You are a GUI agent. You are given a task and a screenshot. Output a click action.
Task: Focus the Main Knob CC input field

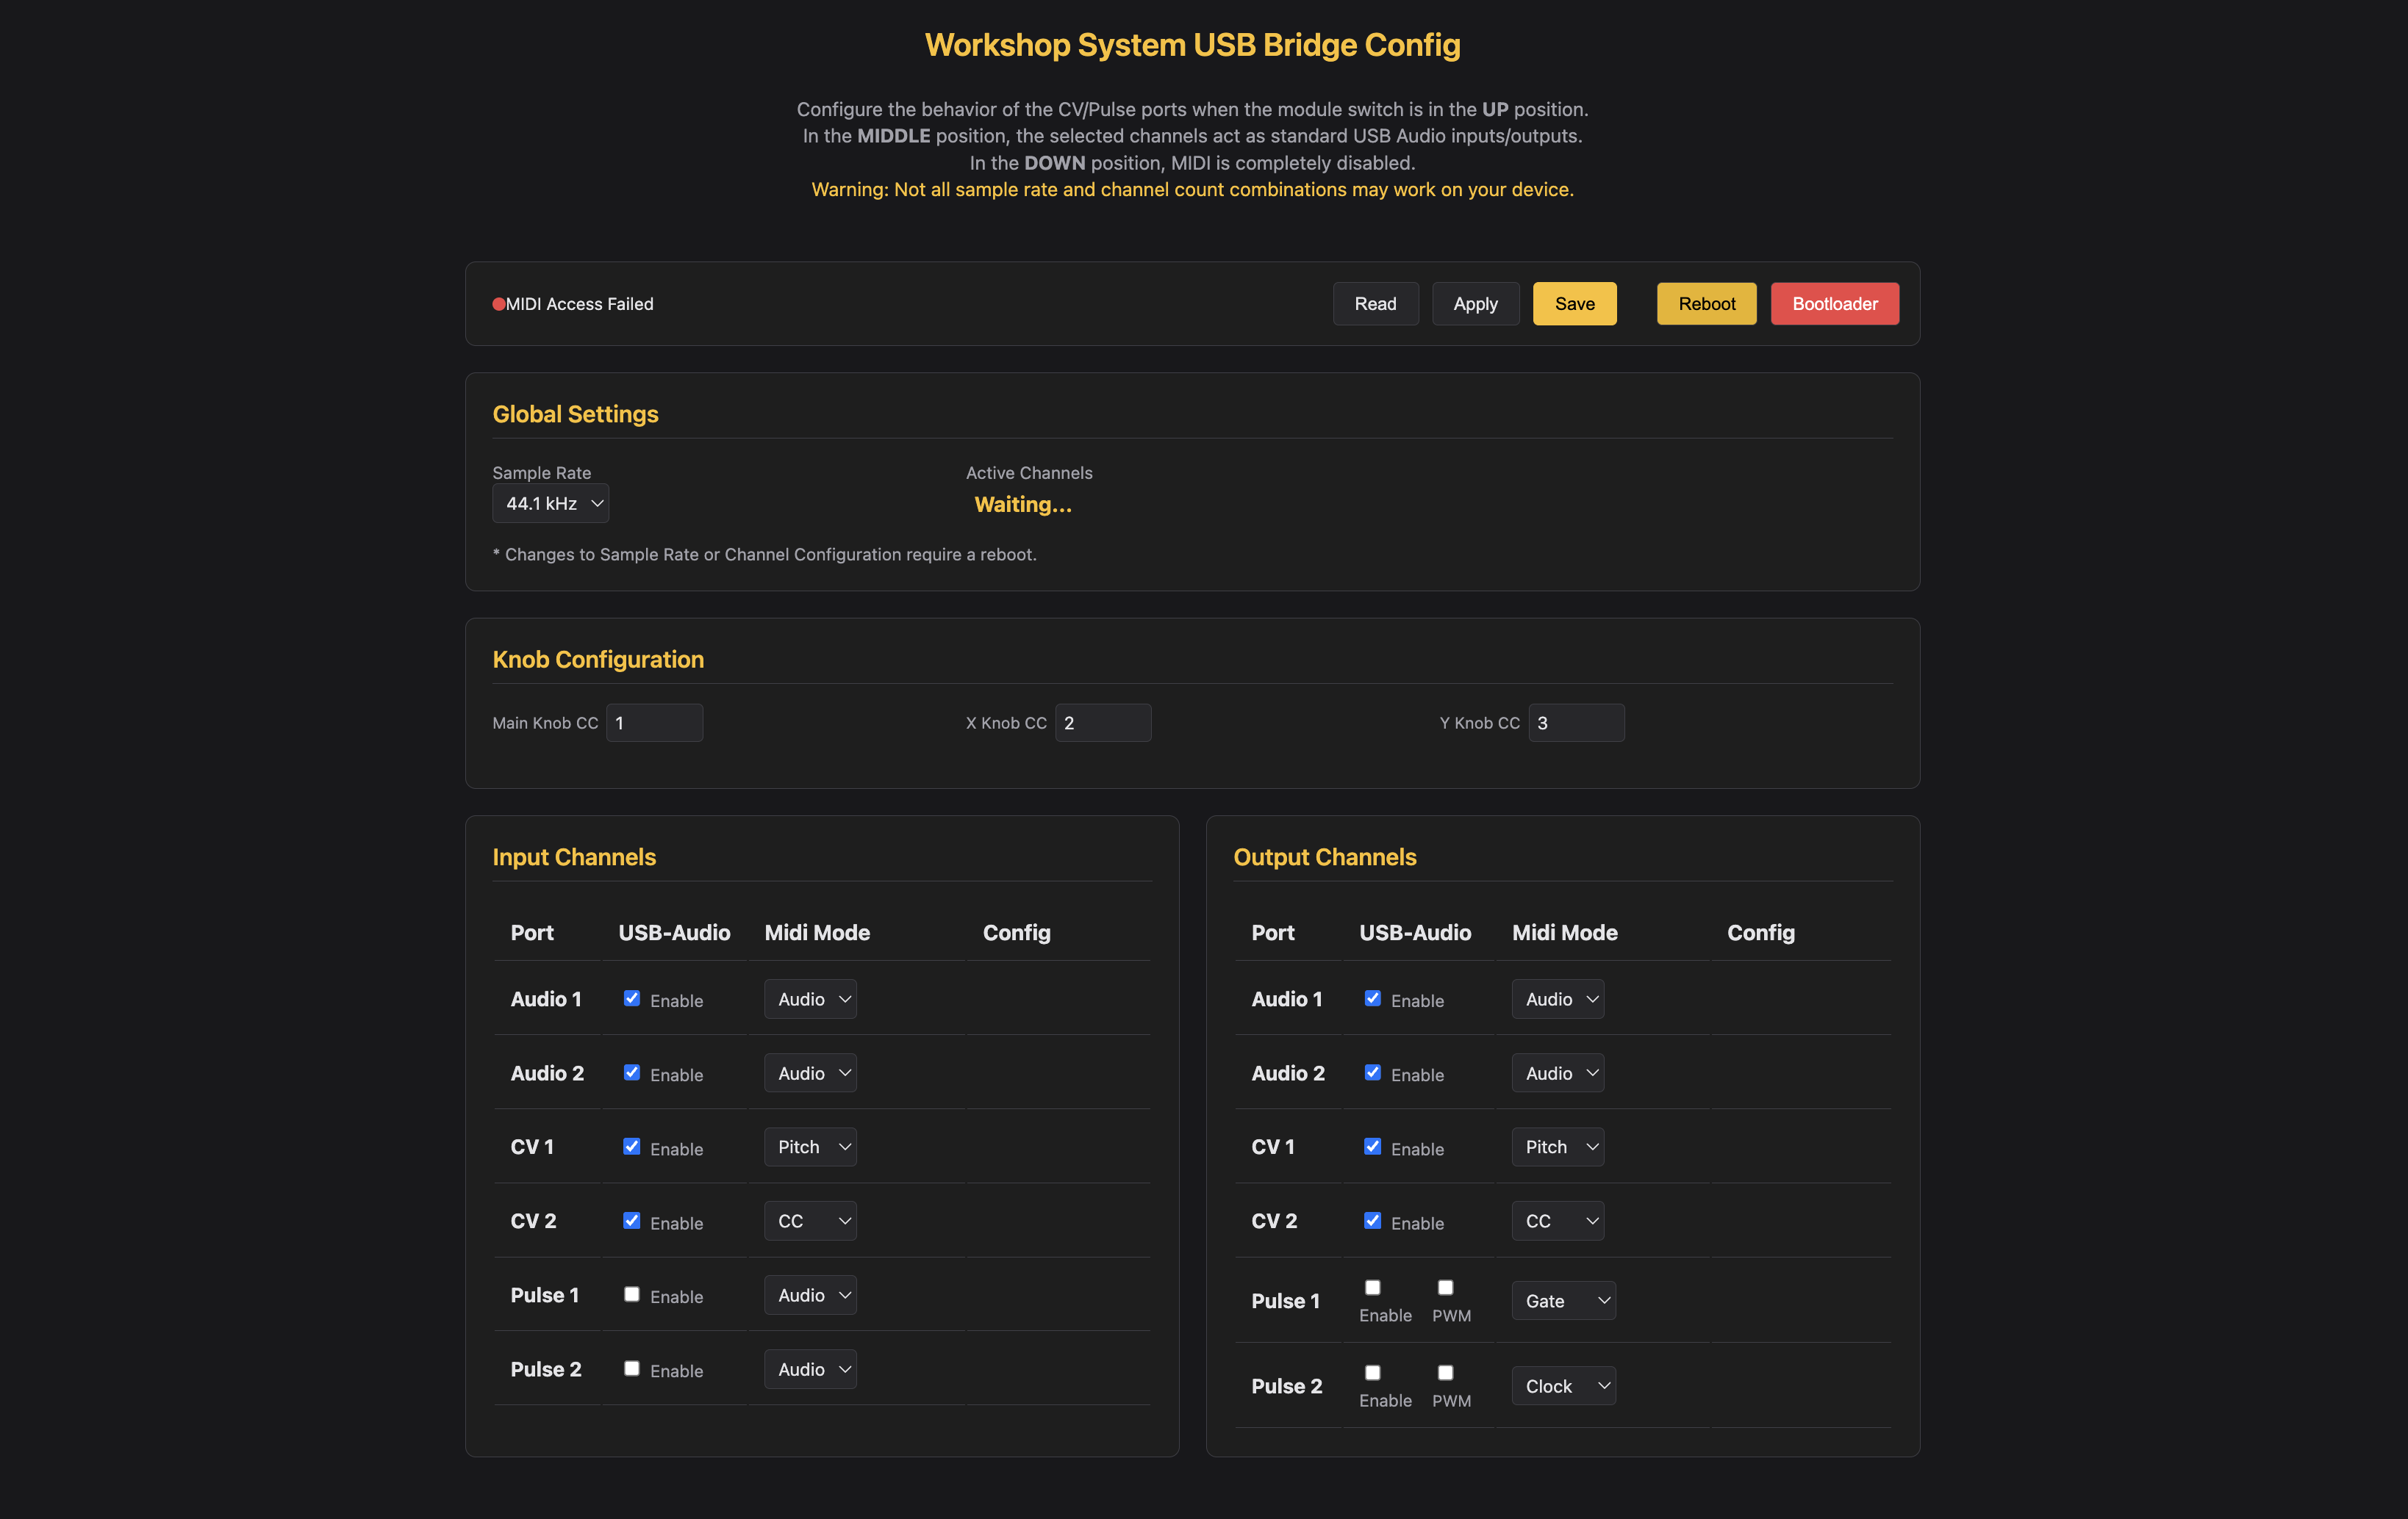(654, 723)
